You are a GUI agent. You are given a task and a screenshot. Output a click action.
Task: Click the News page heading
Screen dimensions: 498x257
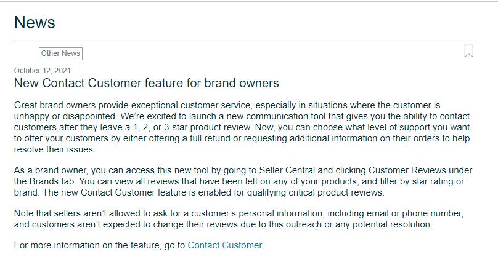click(x=35, y=23)
